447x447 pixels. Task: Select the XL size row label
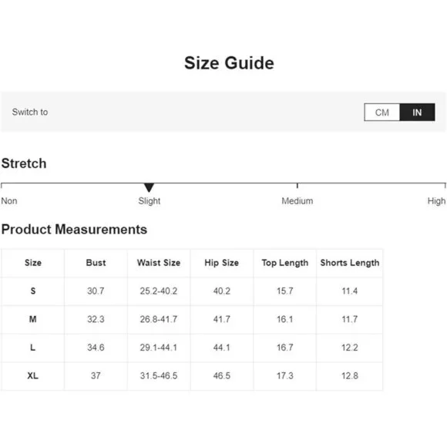pyautogui.click(x=33, y=376)
